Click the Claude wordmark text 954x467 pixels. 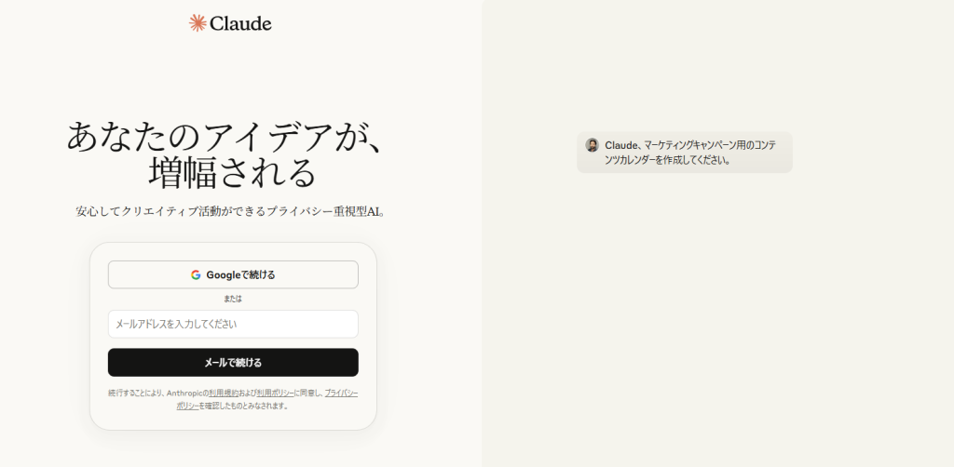tap(240, 23)
